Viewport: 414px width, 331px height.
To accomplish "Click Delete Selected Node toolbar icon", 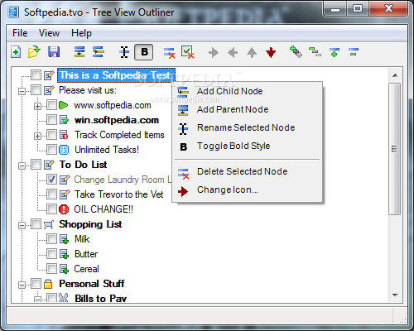I will [x=169, y=52].
